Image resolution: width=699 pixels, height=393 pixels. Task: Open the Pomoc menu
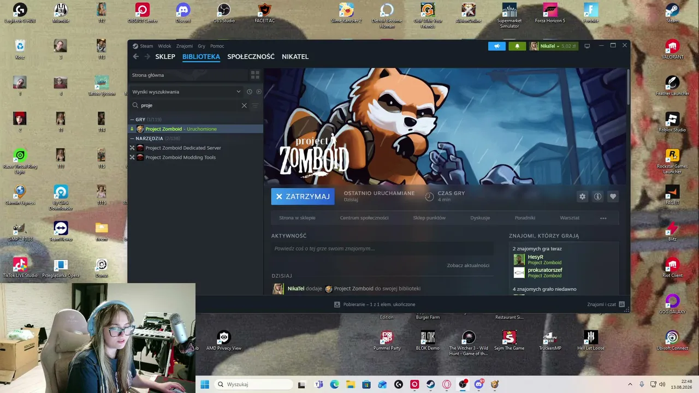(x=217, y=46)
